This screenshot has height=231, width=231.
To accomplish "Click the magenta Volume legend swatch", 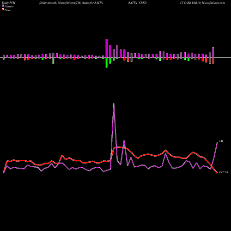I will 3,6.
